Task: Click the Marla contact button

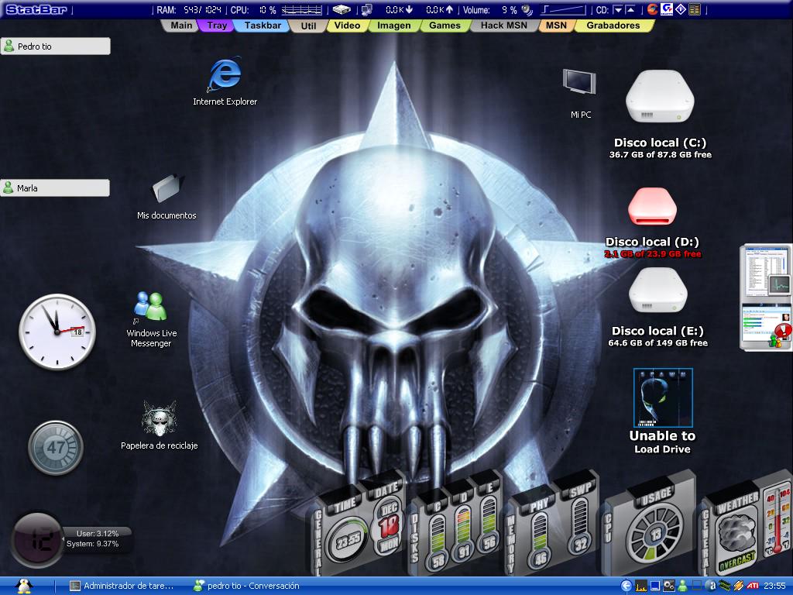Action: pos(55,187)
